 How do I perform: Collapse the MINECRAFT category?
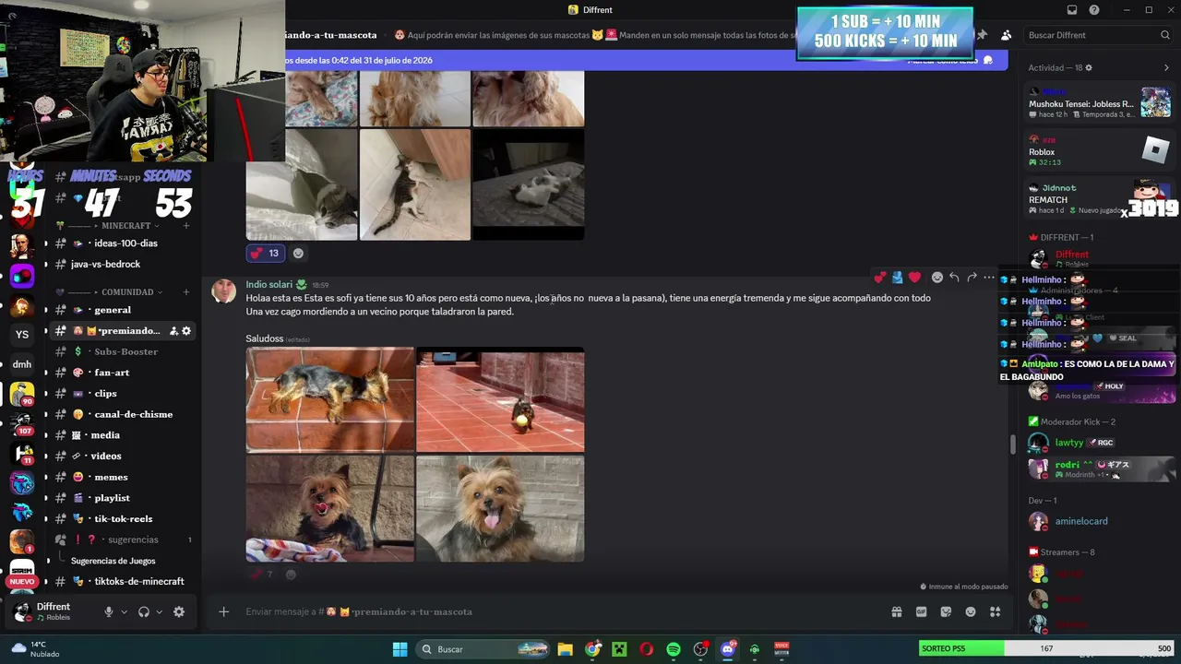(125, 226)
